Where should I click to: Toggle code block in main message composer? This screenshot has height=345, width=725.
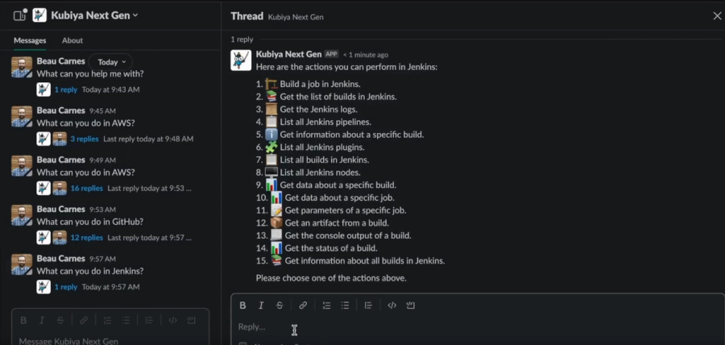[x=191, y=320]
